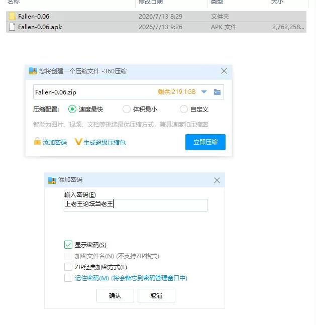Sort by the 名称 column header
The width and height of the screenshot is (316, 325).
tap(14, 2)
